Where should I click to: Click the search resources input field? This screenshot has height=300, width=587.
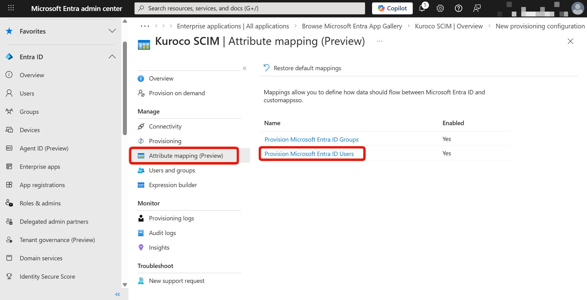pos(249,8)
